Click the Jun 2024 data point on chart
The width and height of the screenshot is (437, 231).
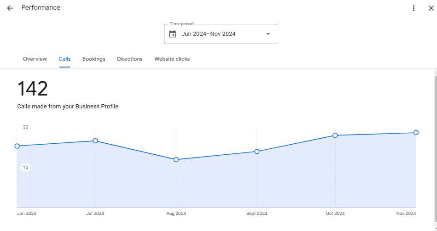point(17,146)
